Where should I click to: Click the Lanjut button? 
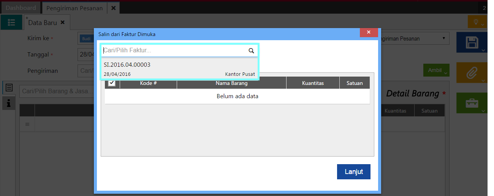353,172
